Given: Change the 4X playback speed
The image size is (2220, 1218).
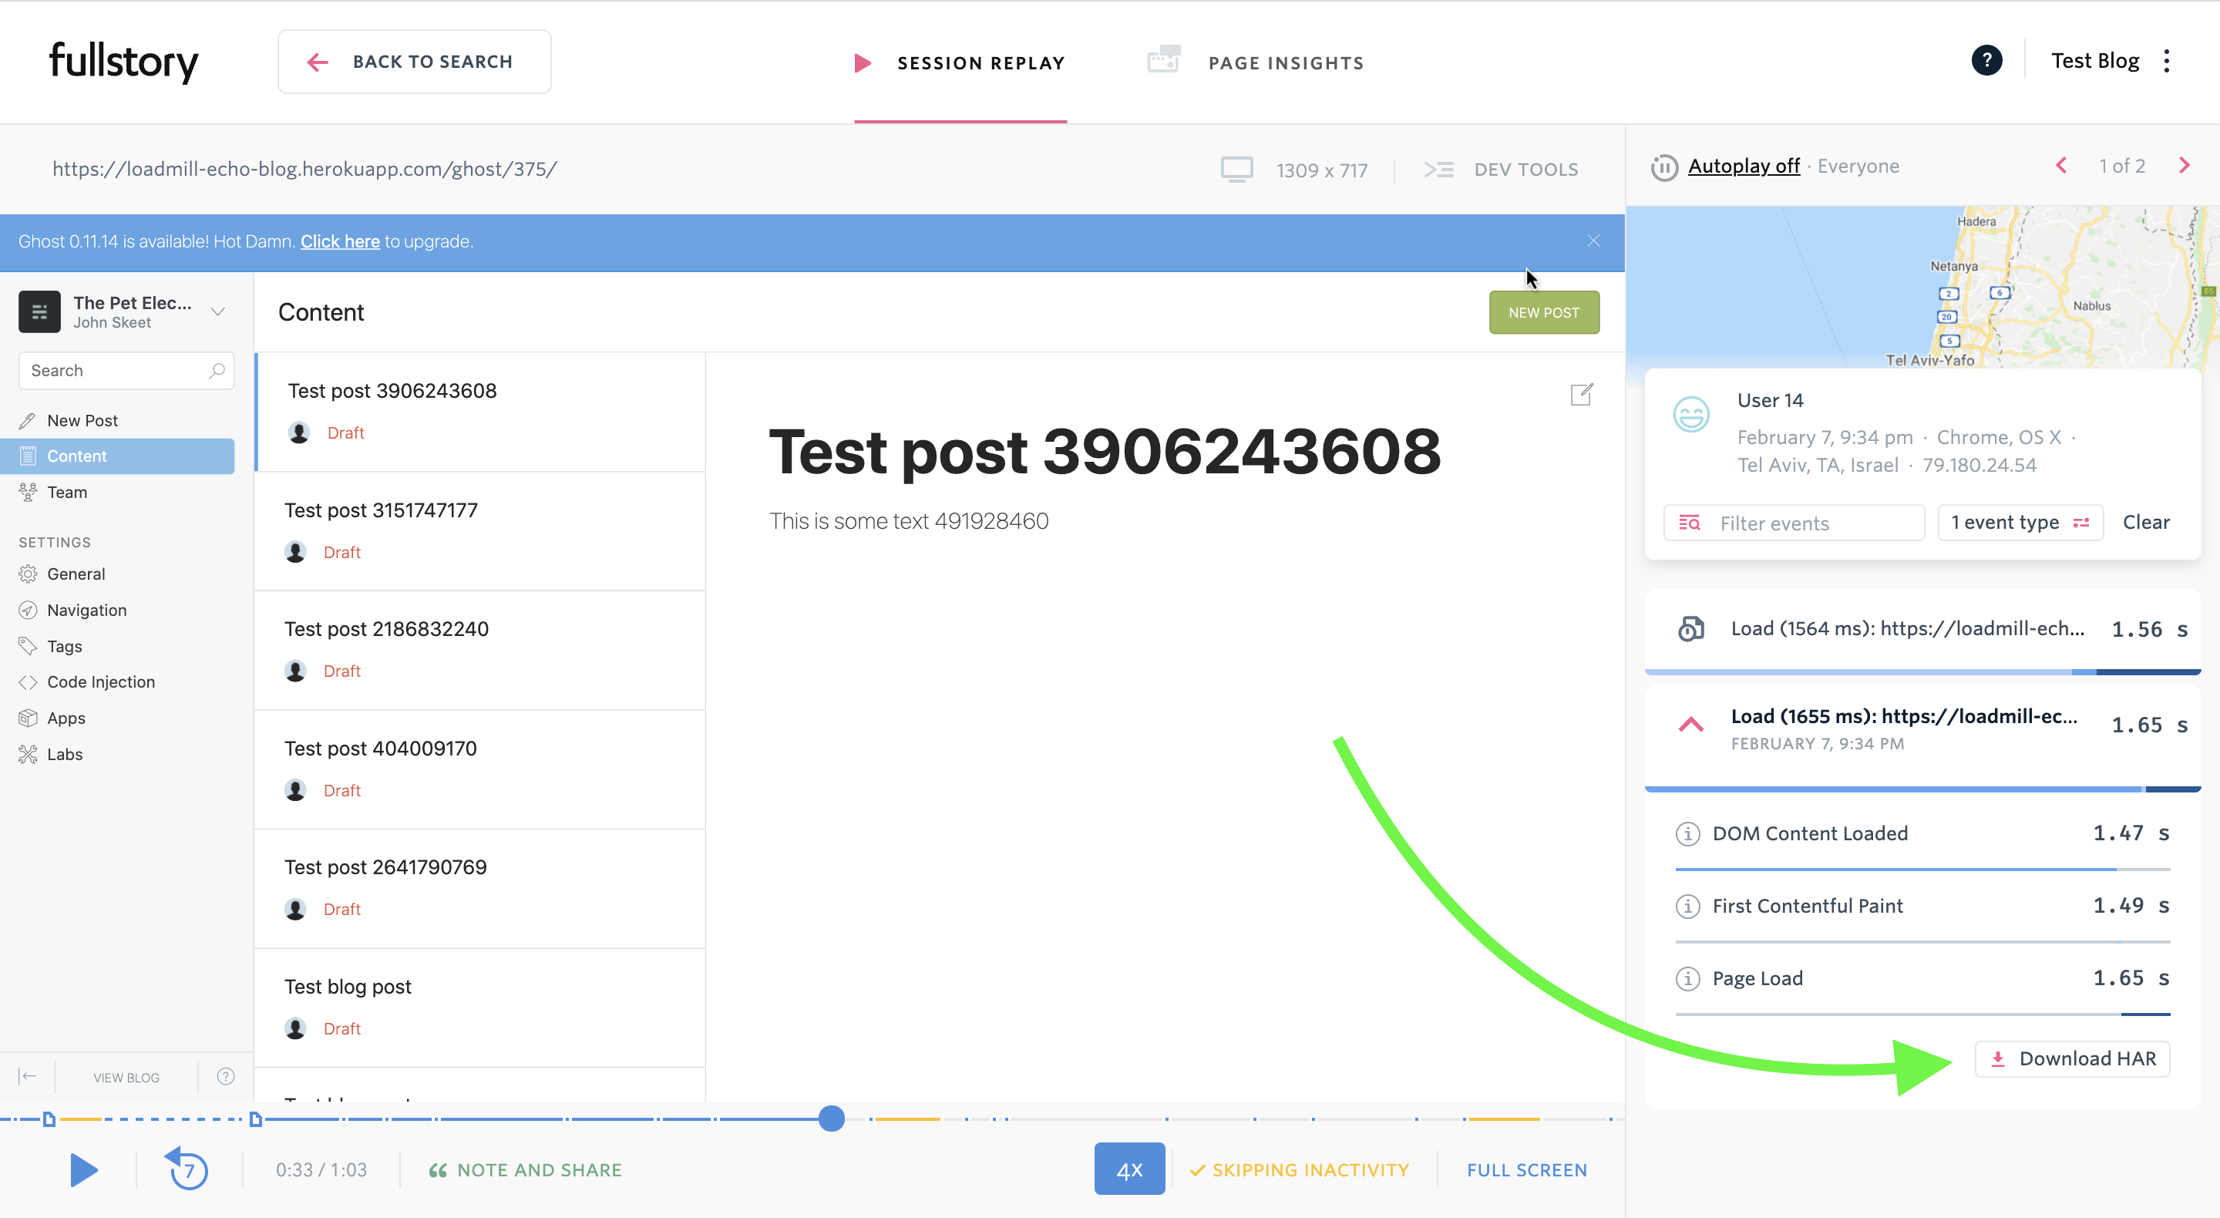Looking at the screenshot, I should (1129, 1169).
